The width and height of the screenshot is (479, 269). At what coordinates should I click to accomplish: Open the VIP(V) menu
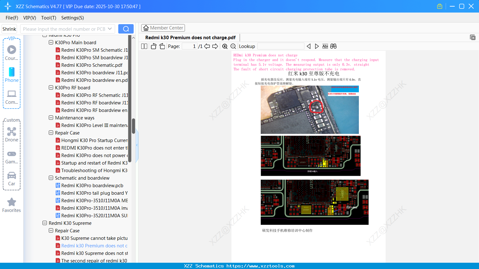(x=30, y=18)
